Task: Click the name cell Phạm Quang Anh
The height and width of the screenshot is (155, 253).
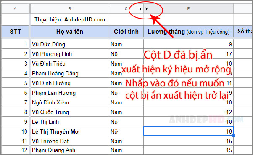Action: point(70,150)
